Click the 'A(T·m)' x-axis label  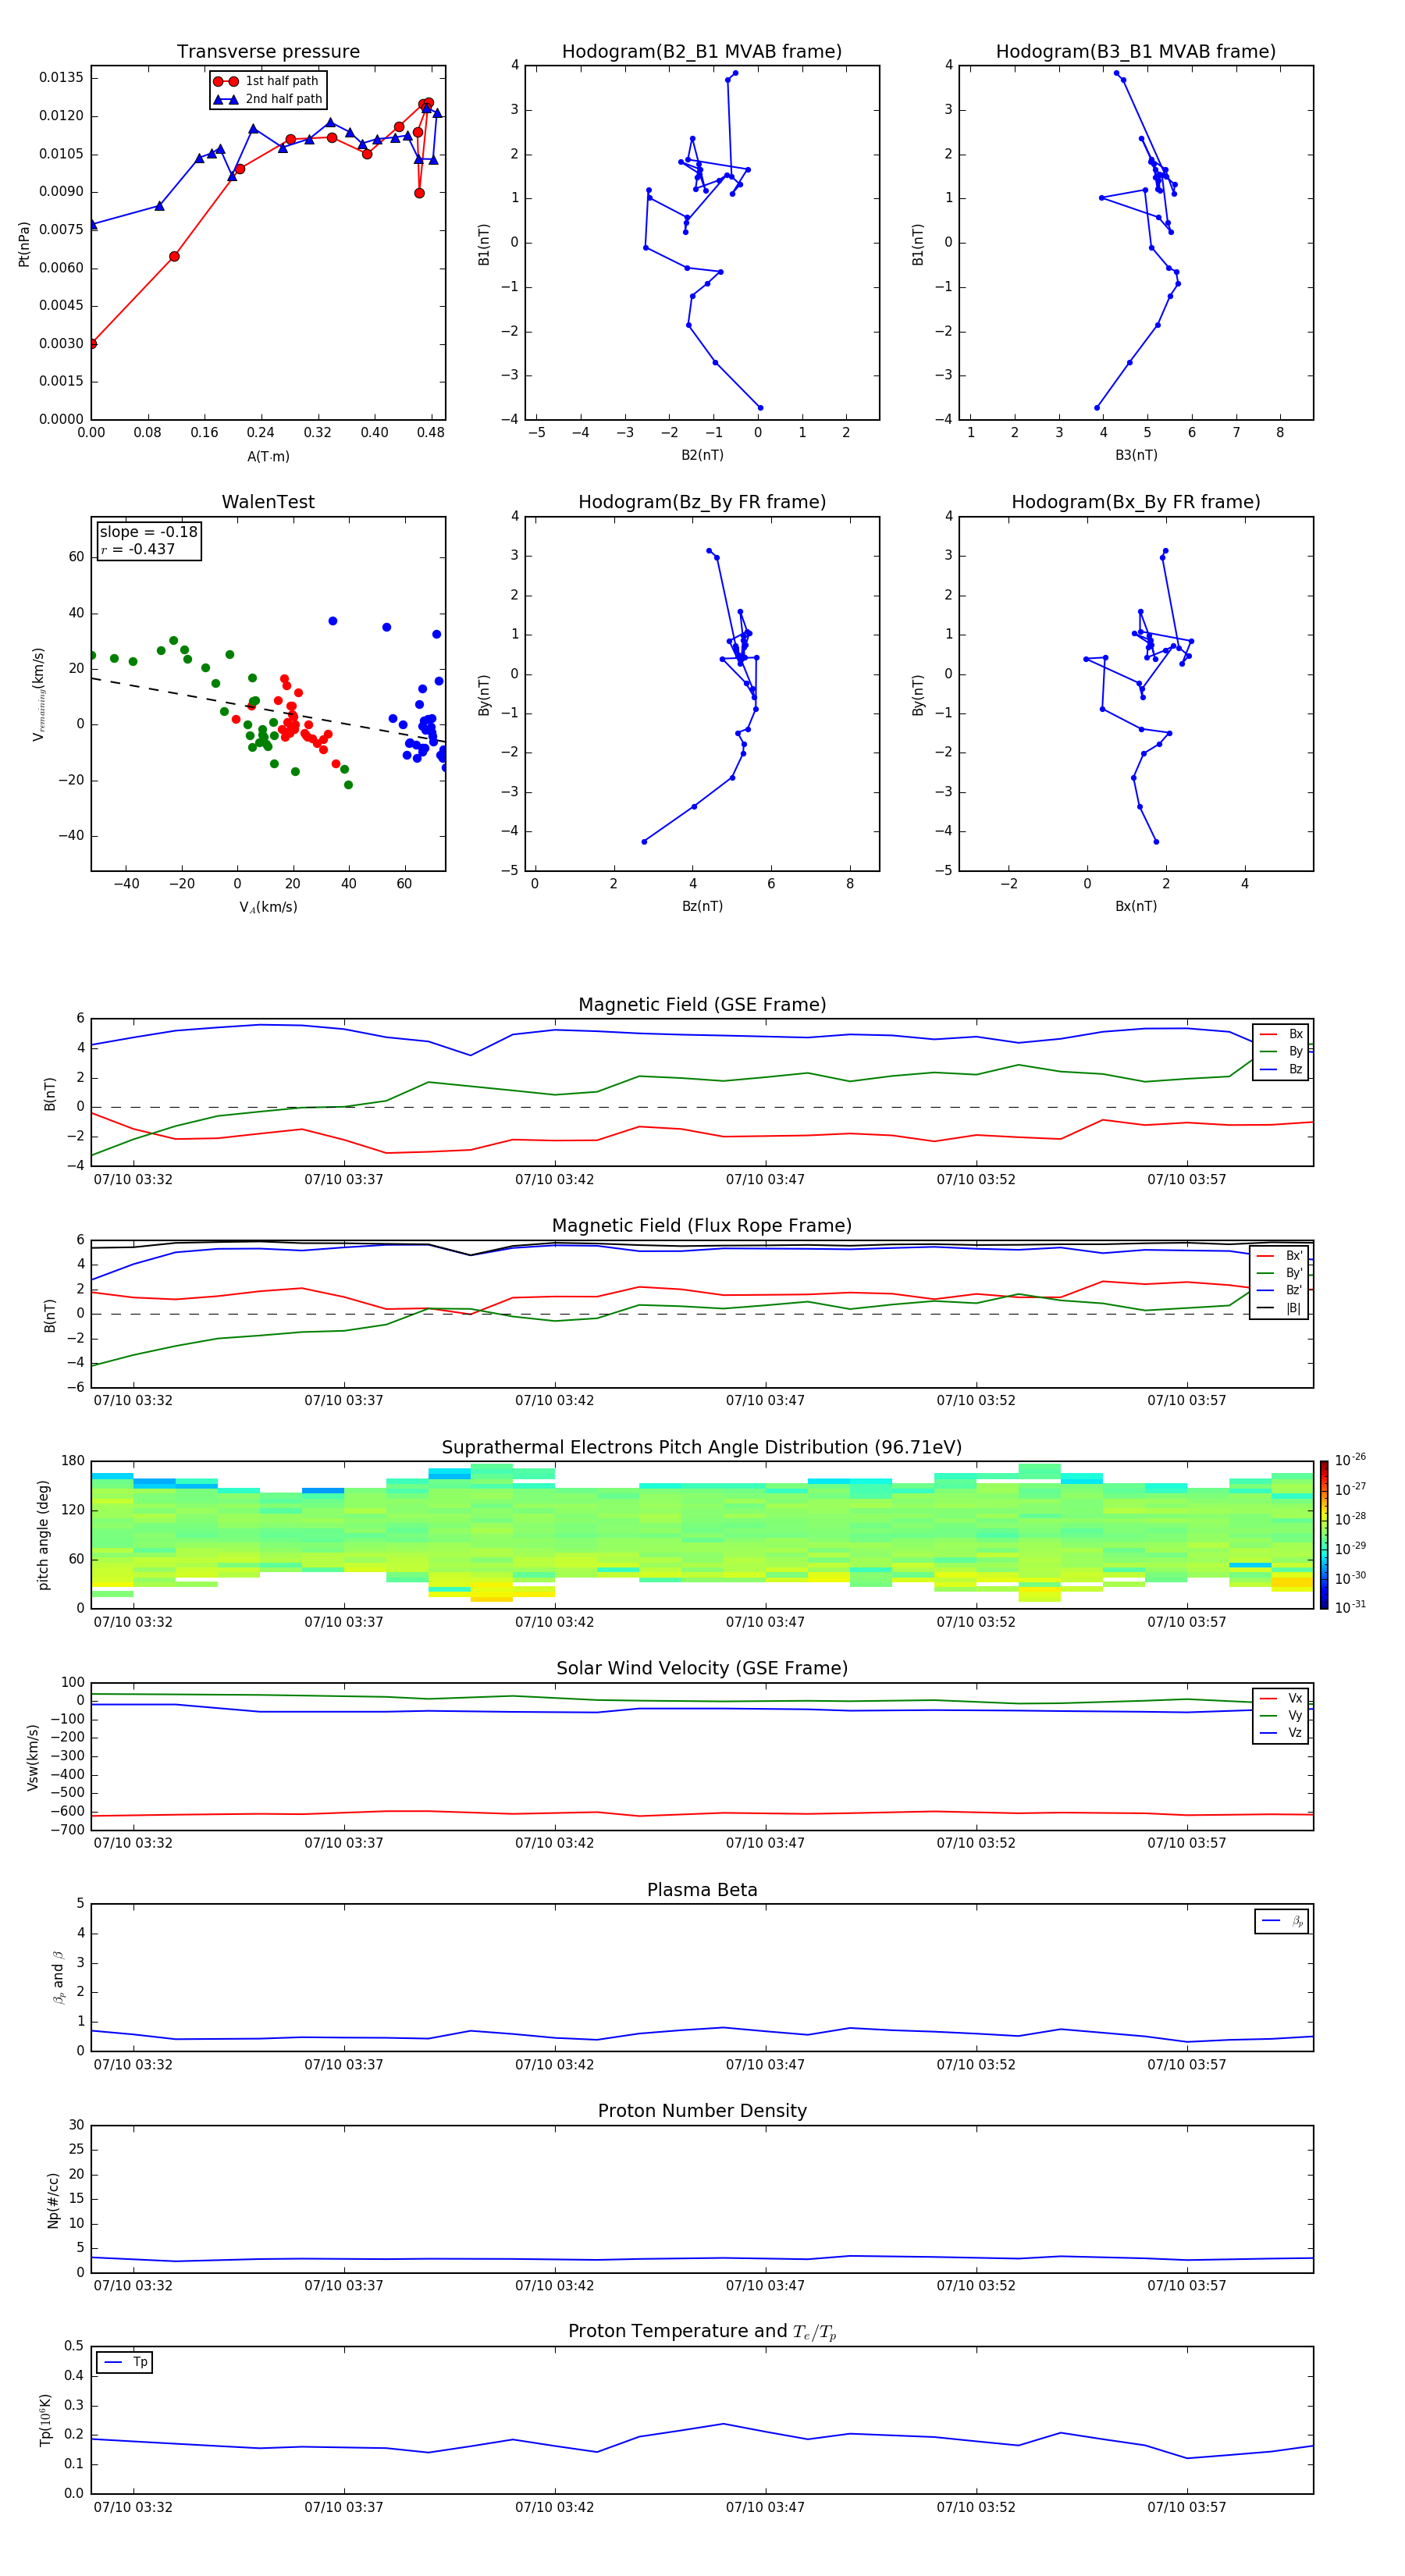click(x=268, y=456)
